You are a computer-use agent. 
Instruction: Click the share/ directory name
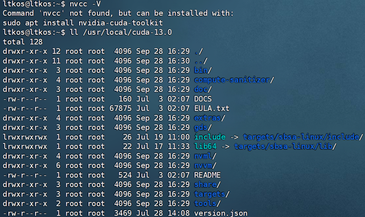pyautogui.click(x=205, y=184)
